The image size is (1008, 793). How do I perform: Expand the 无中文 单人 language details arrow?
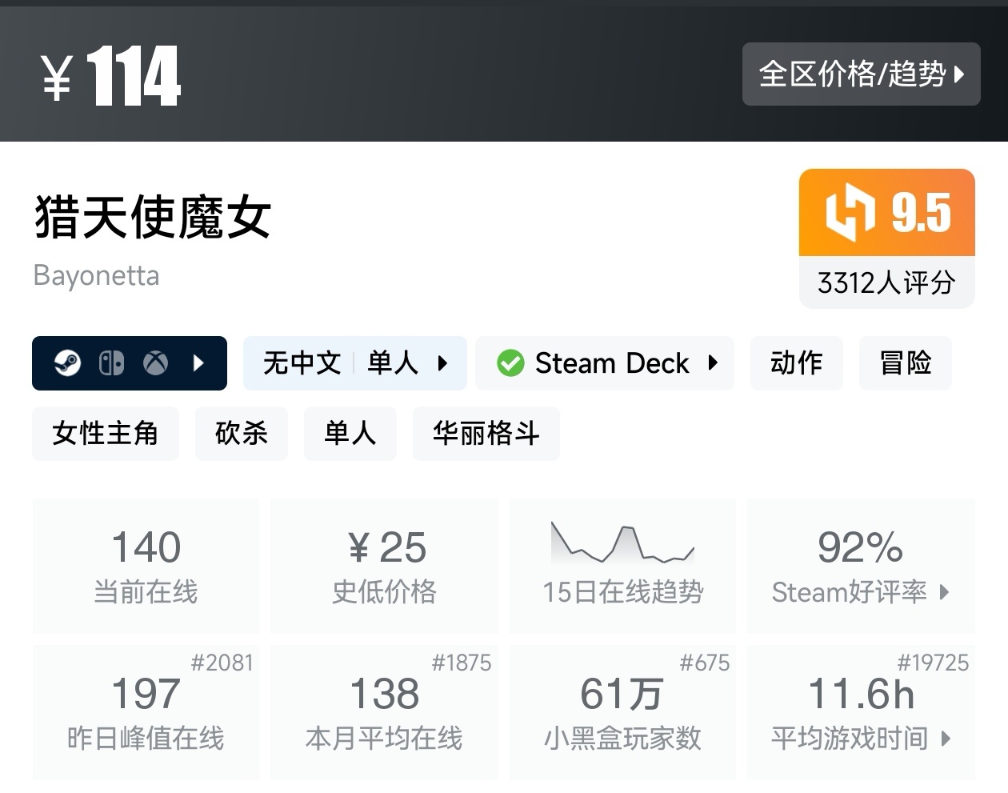tap(442, 363)
